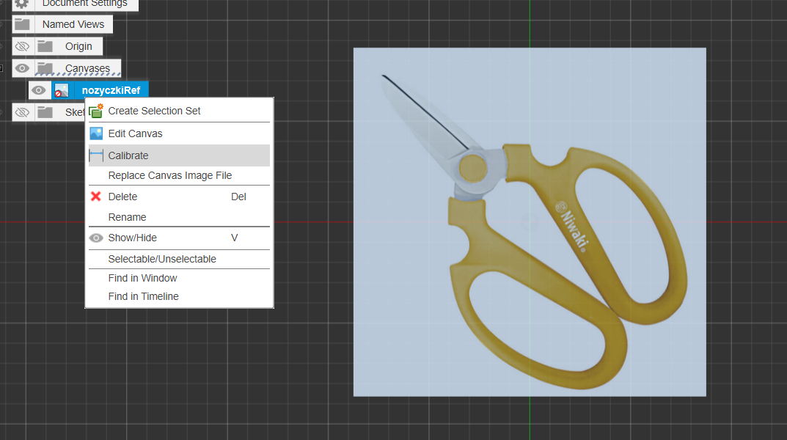Click the nozyczkiRef canvas image icon
Viewport: 787px width, 440px height.
point(62,90)
